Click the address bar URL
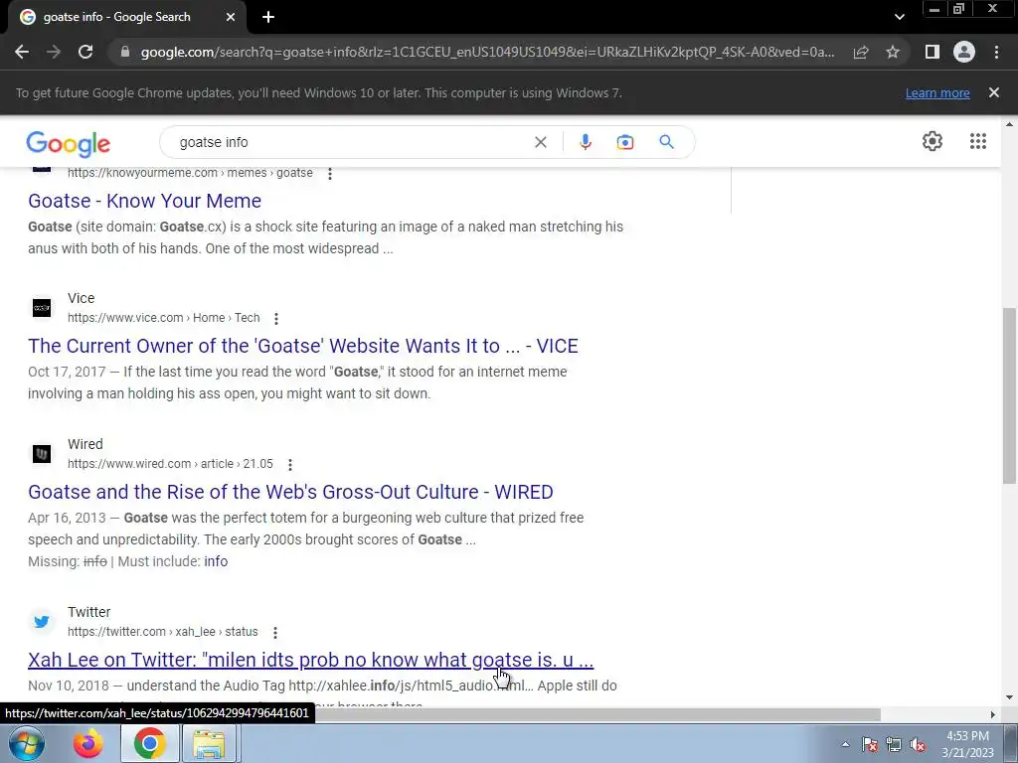This screenshot has width=1018, height=763. click(487, 52)
